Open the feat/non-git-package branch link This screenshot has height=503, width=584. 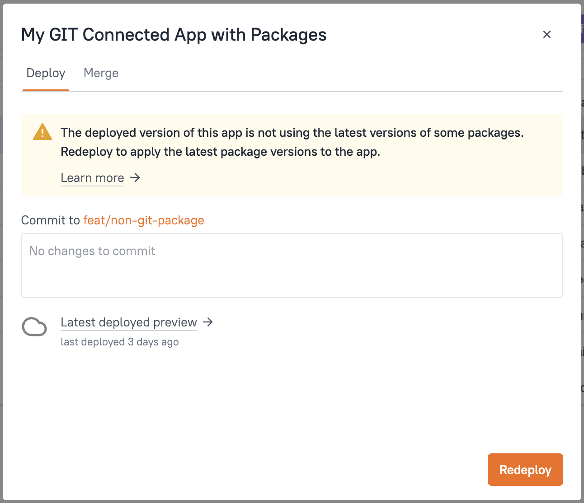pyautogui.click(x=144, y=220)
